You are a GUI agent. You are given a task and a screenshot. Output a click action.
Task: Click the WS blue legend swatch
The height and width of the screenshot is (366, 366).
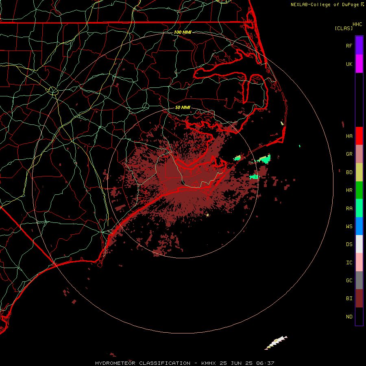tap(359, 226)
